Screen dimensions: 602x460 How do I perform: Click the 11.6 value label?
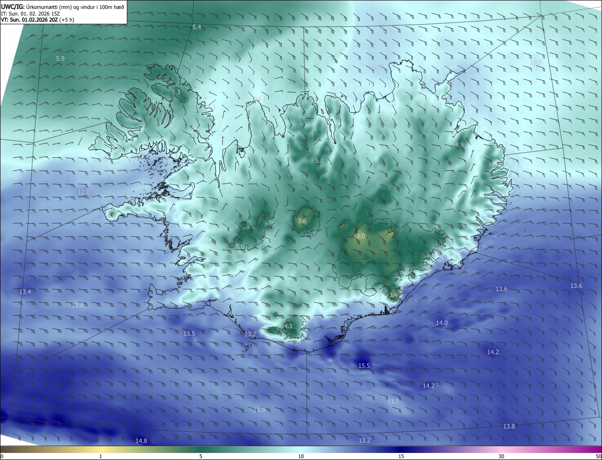pyautogui.click(x=78, y=305)
